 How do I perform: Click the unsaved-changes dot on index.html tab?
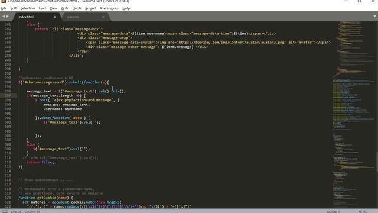pyautogui.click(x=55, y=17)
